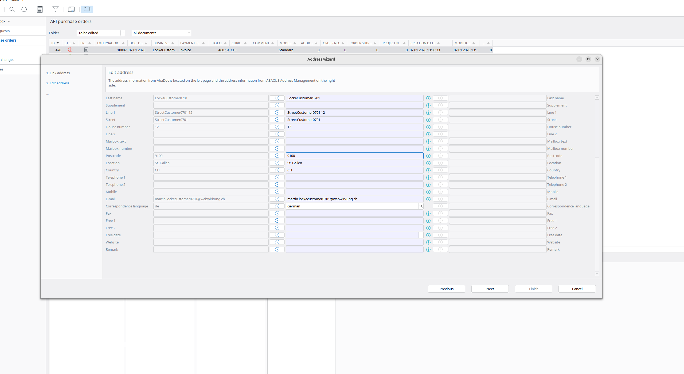684x374 pixels.
Task: Open the document icon in row 478
Action: point(86,50)
